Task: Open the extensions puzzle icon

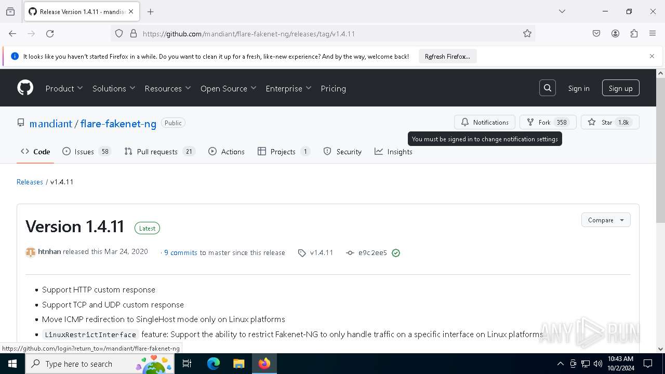Action: point(634,34)
